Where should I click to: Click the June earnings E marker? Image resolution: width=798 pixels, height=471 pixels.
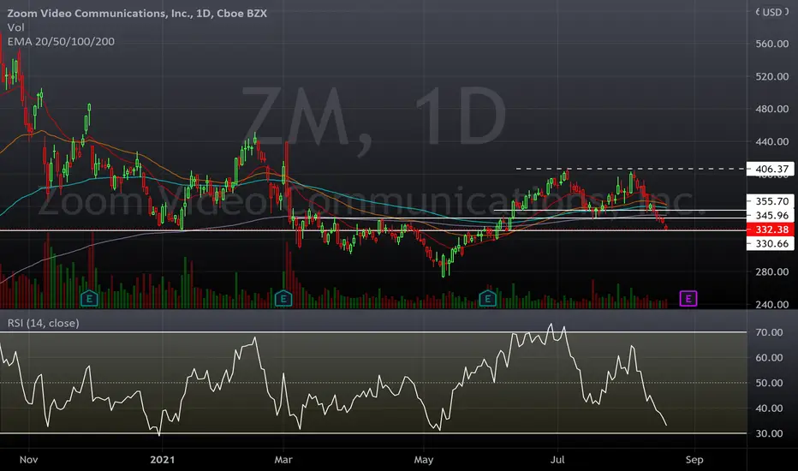487,298
